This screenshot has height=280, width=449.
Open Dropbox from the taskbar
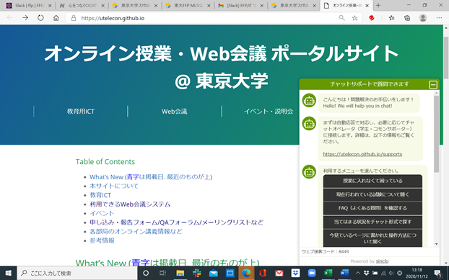pos(295,273)
